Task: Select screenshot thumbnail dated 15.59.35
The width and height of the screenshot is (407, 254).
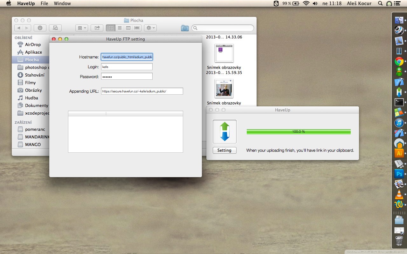Action: (x=224, y=53)
